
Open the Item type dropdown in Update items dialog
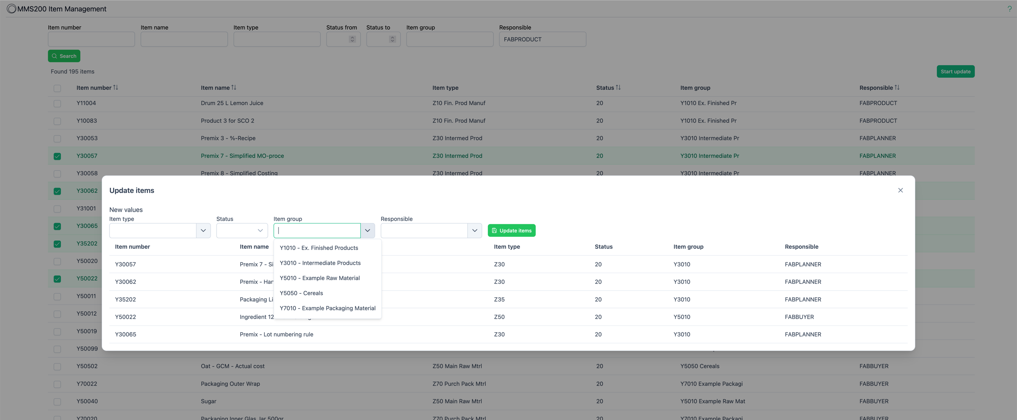pyautogui.click(x=203, y=230)
